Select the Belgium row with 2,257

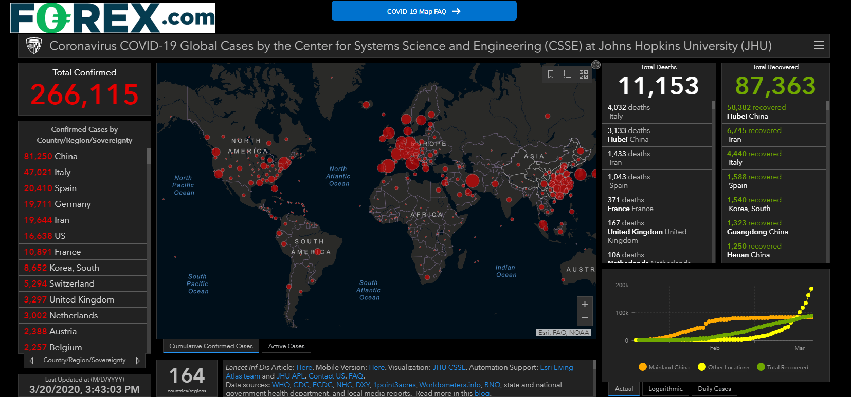pos(83,347)
